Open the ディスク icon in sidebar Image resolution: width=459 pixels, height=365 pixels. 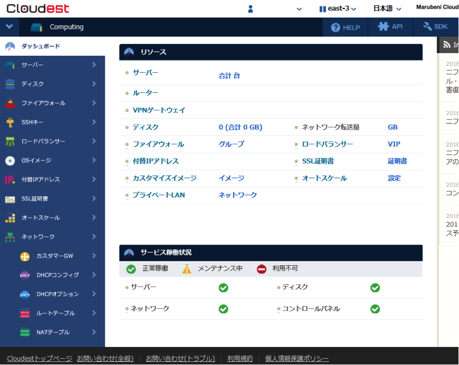tap(9, 84)
